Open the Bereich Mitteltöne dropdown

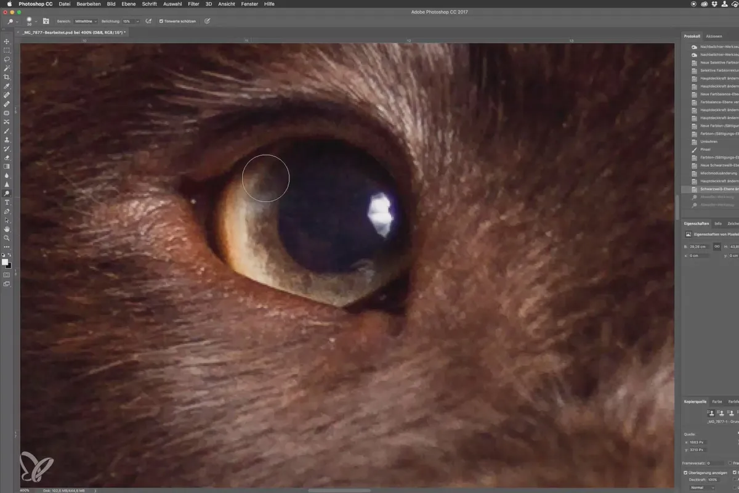86,21
